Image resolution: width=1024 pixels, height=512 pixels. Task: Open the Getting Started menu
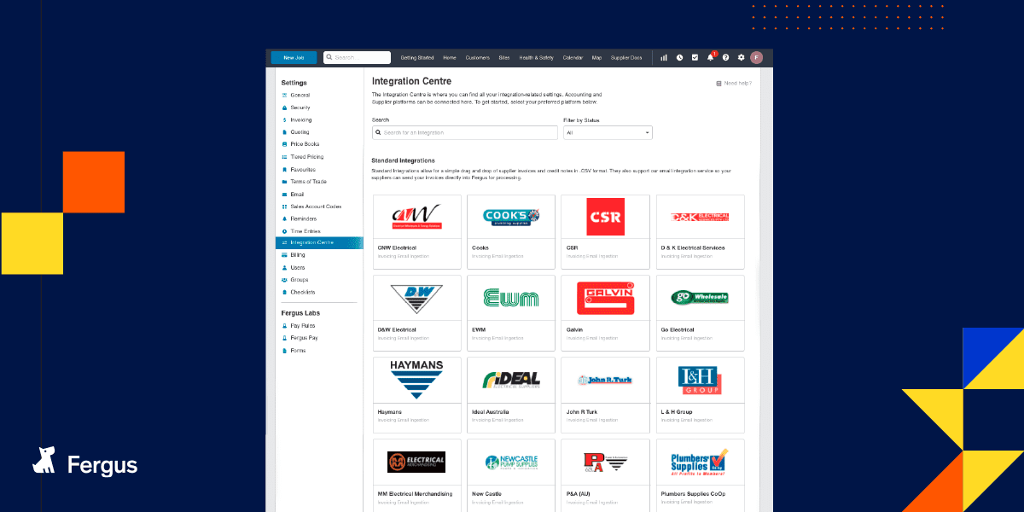(417, 57)
